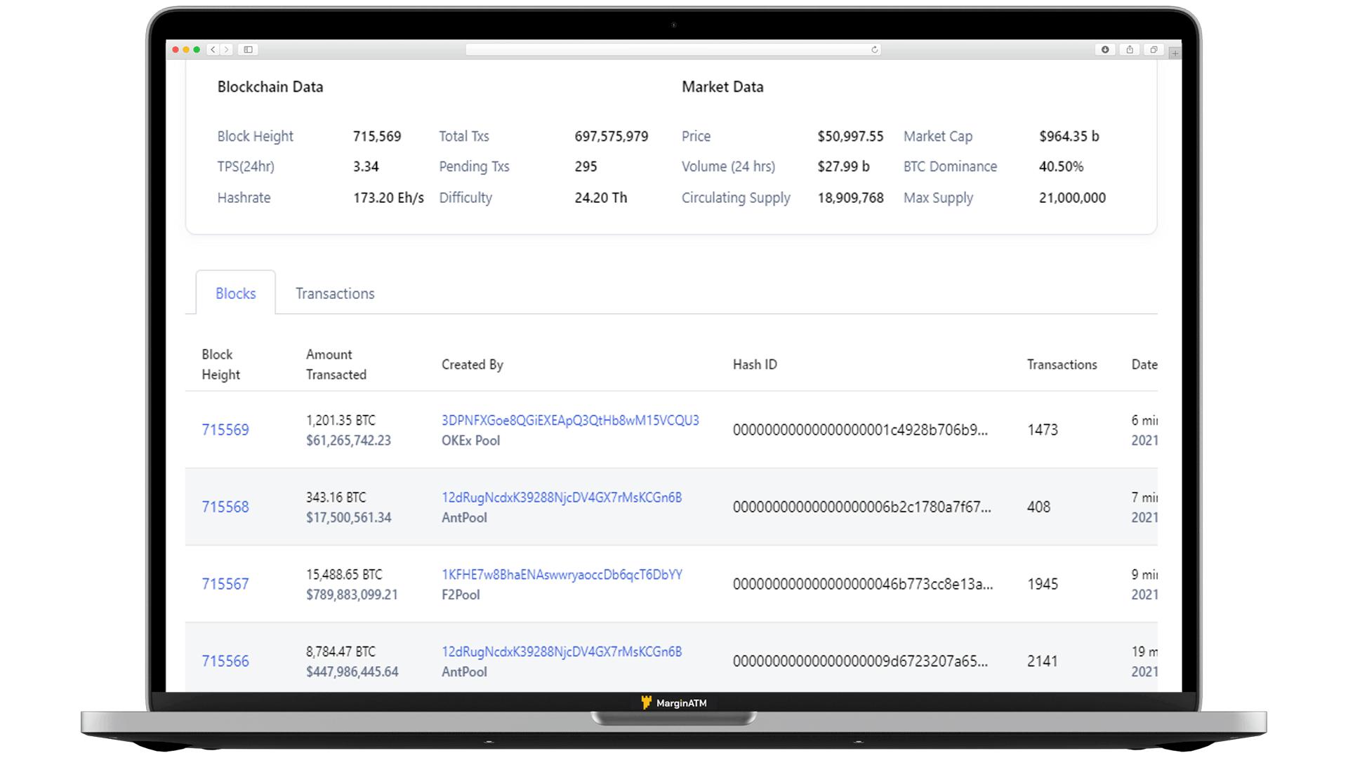
Task: Select the Blocks tab
Action: (235, 293)
